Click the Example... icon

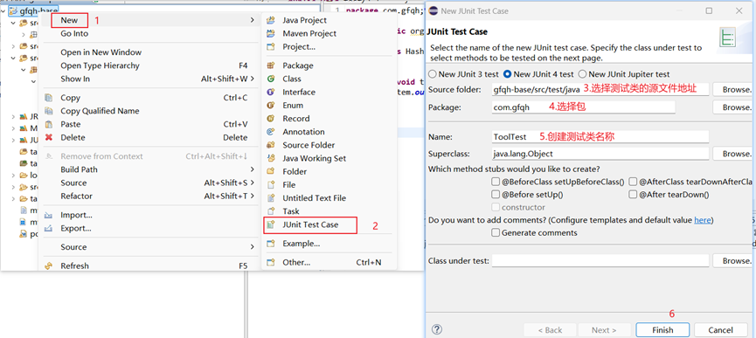271,244
